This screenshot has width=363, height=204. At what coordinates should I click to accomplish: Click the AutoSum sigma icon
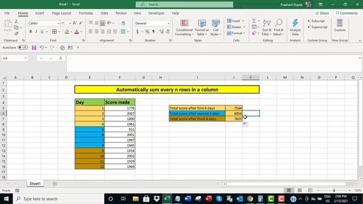pyautogui.click(x=254, y=21)
